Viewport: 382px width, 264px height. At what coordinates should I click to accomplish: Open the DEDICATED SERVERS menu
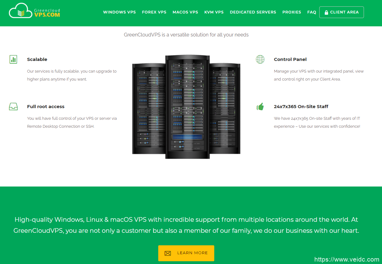pos(253,12)
